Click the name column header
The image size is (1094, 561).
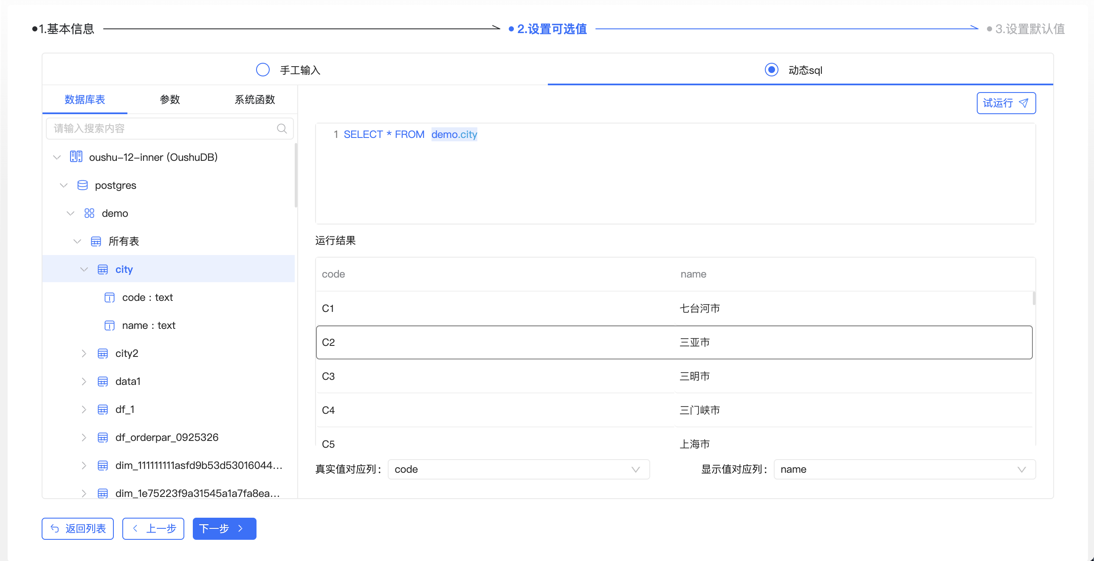click(693, 274)
